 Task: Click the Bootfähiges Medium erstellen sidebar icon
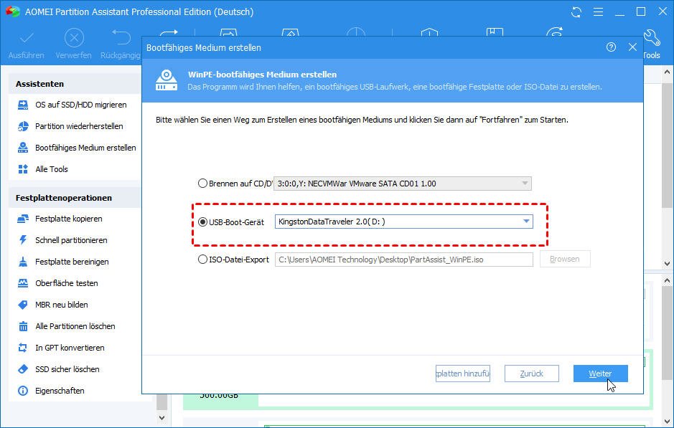[x=23, y=148]
